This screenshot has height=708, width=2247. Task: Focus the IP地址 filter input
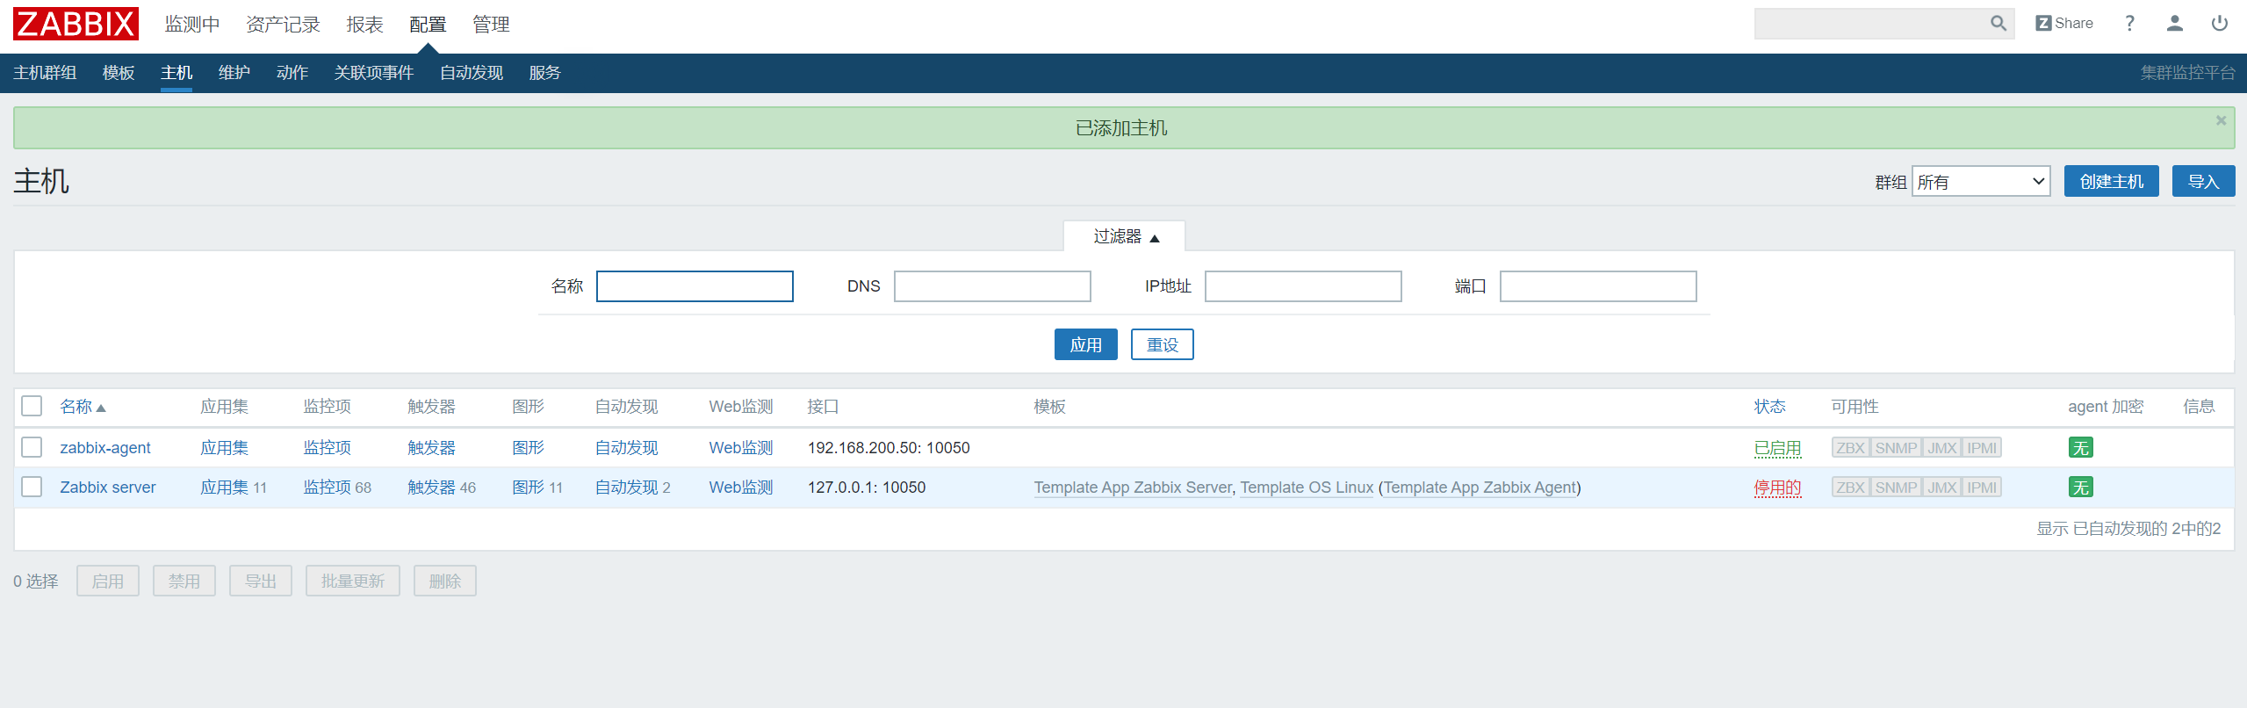click(1303, 286)
